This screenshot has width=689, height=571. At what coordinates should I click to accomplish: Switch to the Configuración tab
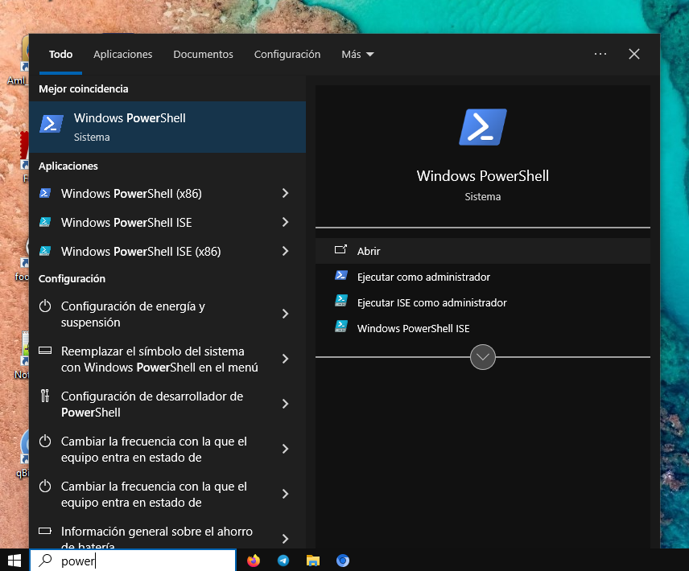point(287,55)
